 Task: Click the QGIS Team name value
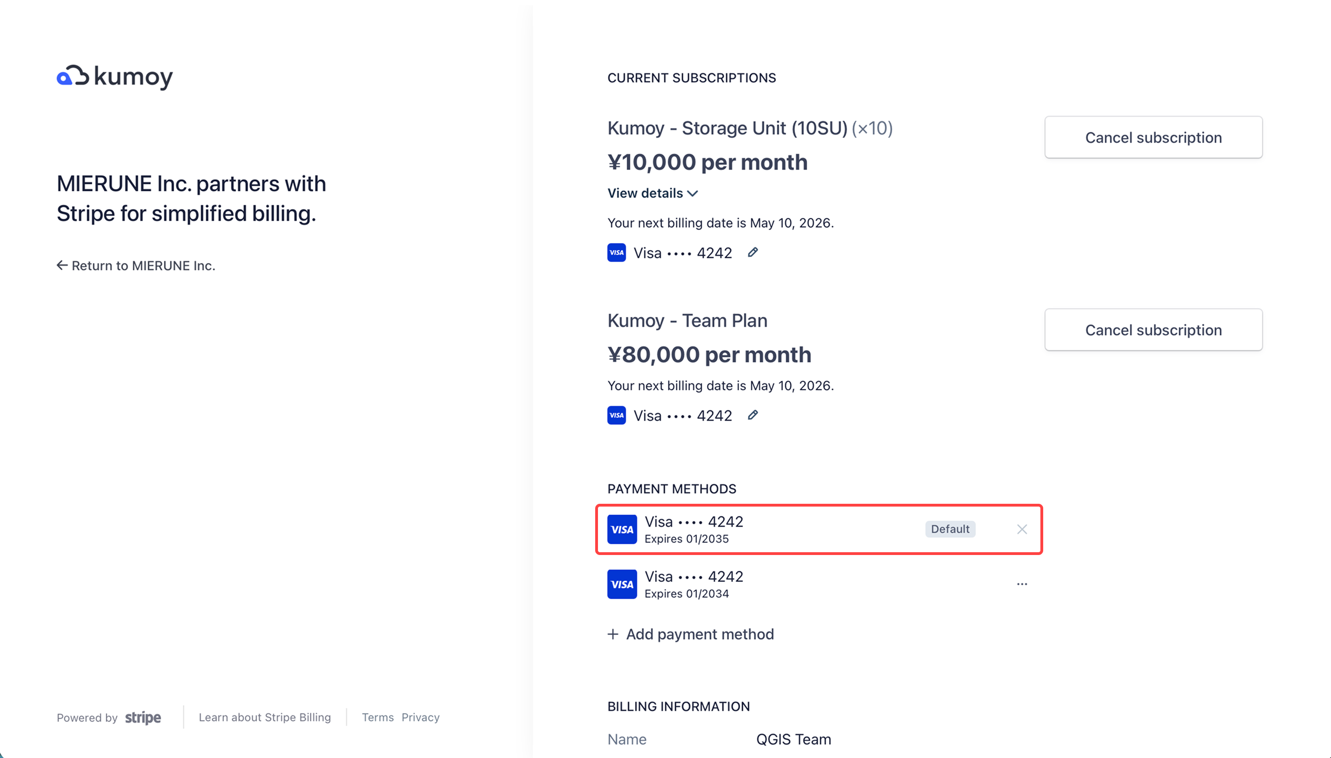coord(793,739)
